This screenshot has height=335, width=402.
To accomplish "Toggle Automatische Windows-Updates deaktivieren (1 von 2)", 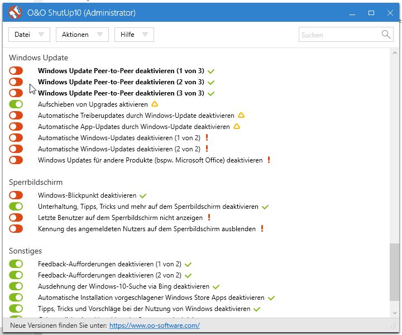I will tap(16, 138).
